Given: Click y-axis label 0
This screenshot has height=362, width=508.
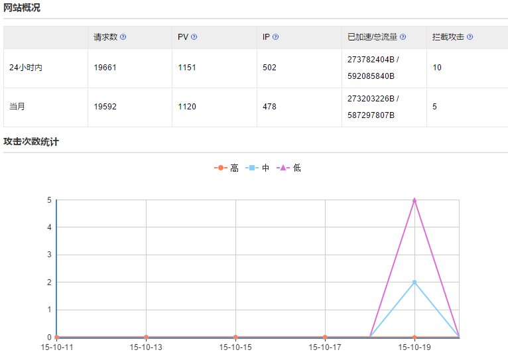Looking at the screenshot, I should tap(49, 337).
